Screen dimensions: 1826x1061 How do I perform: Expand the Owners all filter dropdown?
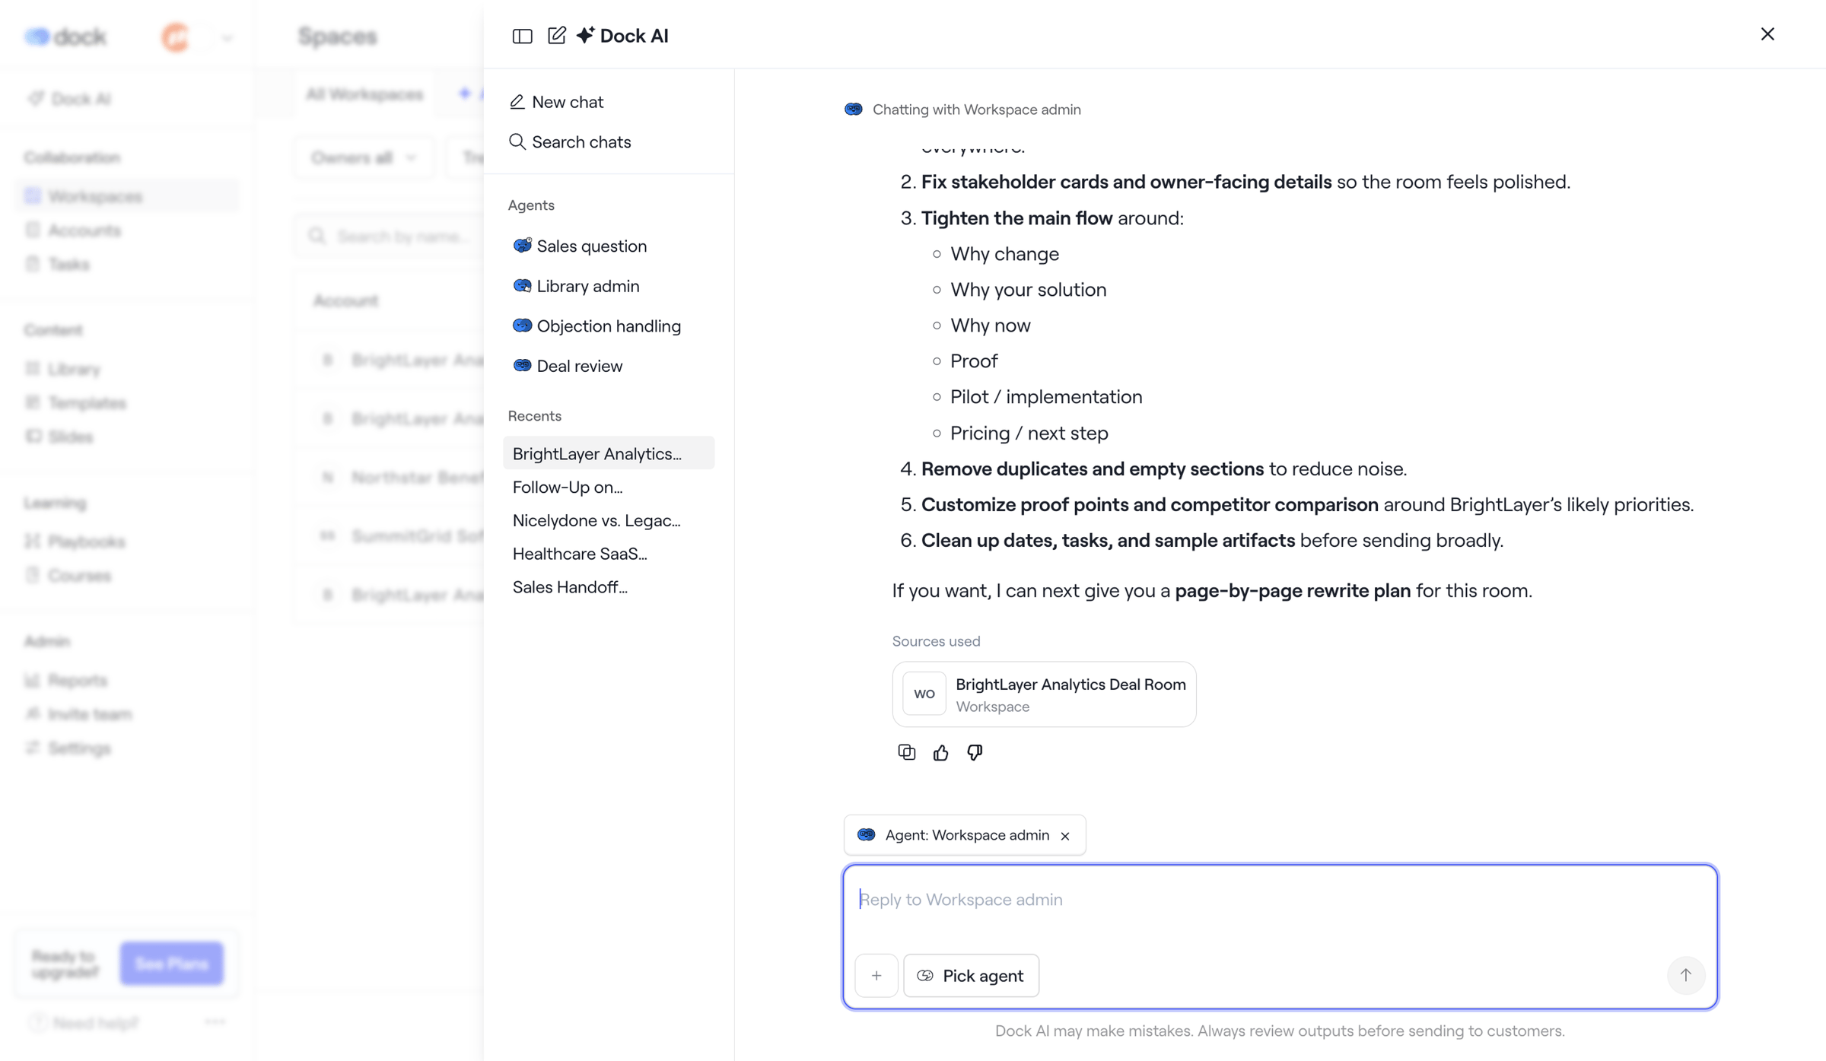coord(364,158)
